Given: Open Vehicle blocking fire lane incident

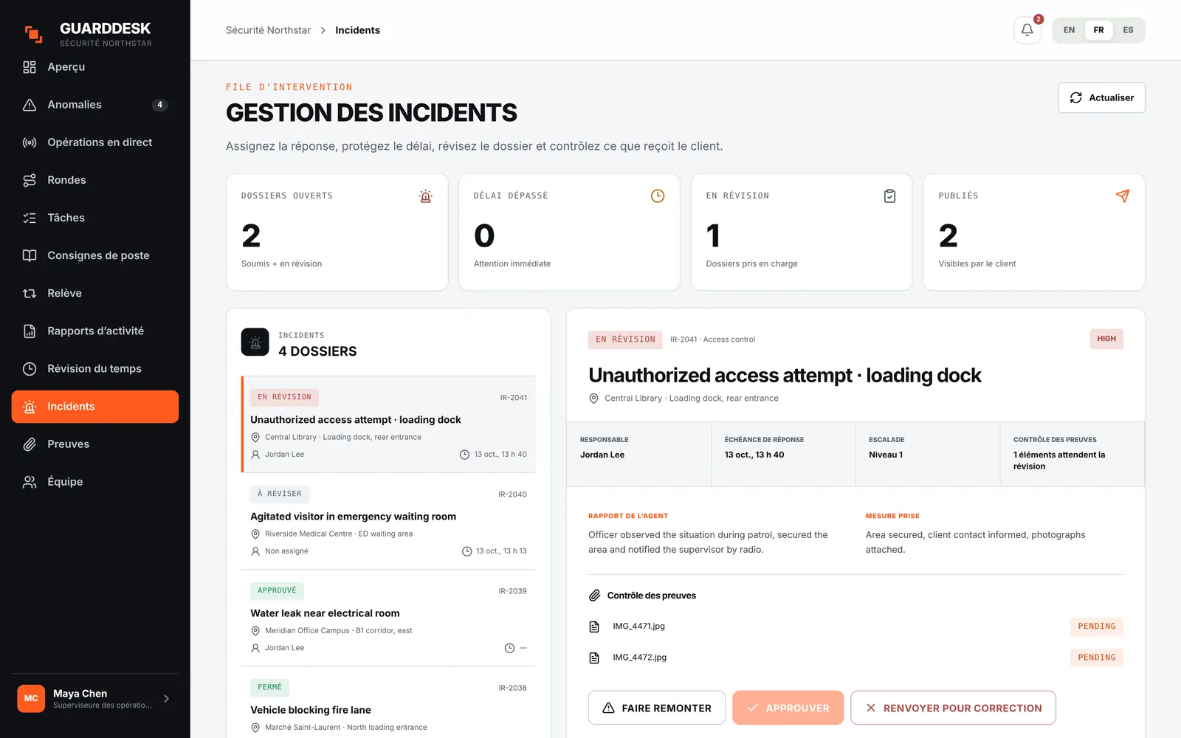Looking at the screenshot, I should 388,703.
